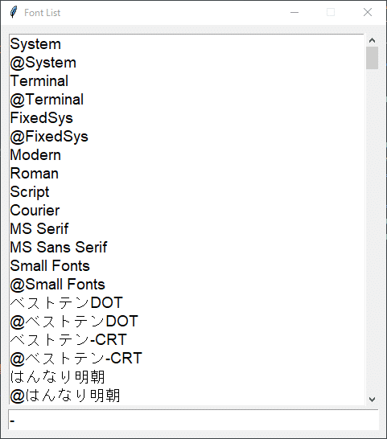
Task: Pick the @ベストテン-CRT font
Action: tap(187, 358)
